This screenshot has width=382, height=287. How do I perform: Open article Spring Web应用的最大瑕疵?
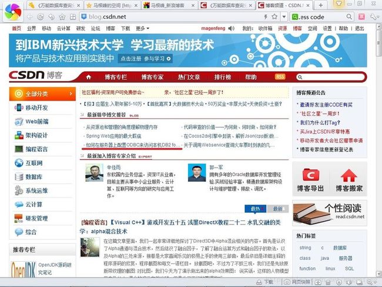pos(113,136)
